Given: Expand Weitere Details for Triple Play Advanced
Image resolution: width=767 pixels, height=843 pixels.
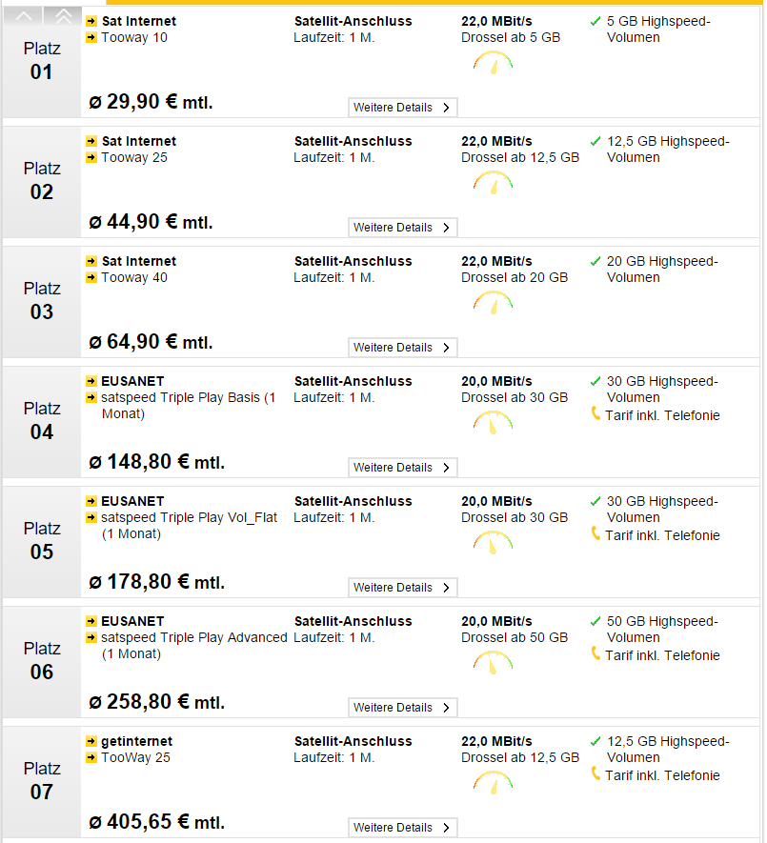Looking at the screenshot, I should pyautogui.click(x=403, y=708).
